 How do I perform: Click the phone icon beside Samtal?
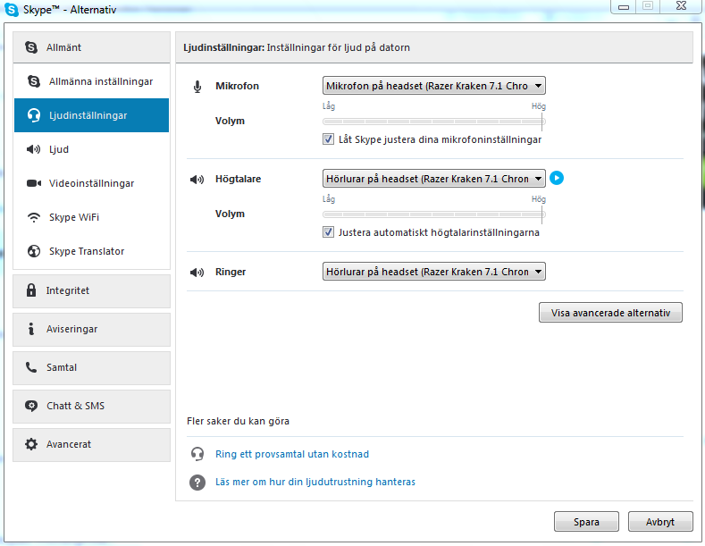[31, 367]
